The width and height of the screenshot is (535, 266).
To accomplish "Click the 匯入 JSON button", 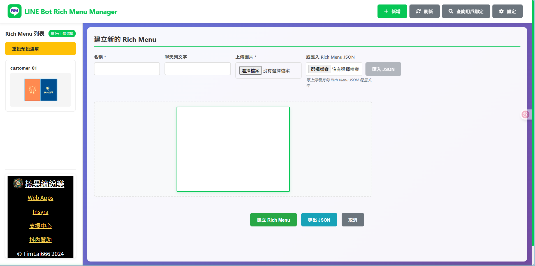I will click(x=383, y=69).
